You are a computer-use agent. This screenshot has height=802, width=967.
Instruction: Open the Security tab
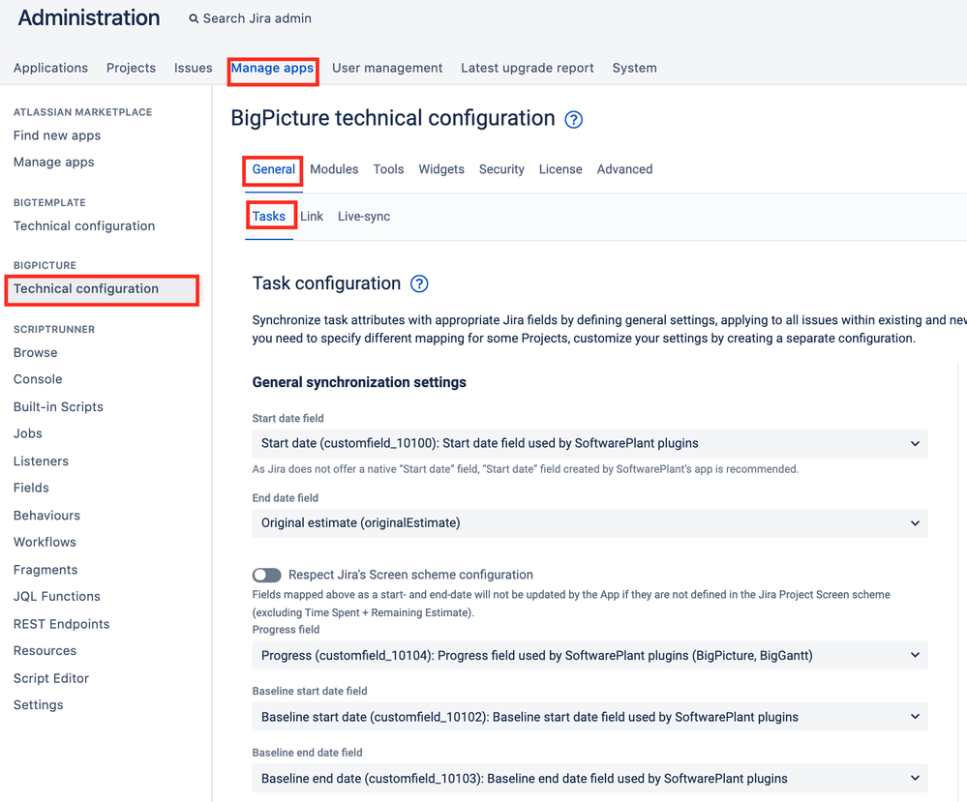(501, 169)
